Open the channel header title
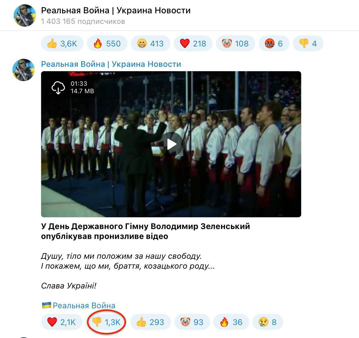Viewport: 359px width, 338px height. [116, 11]
